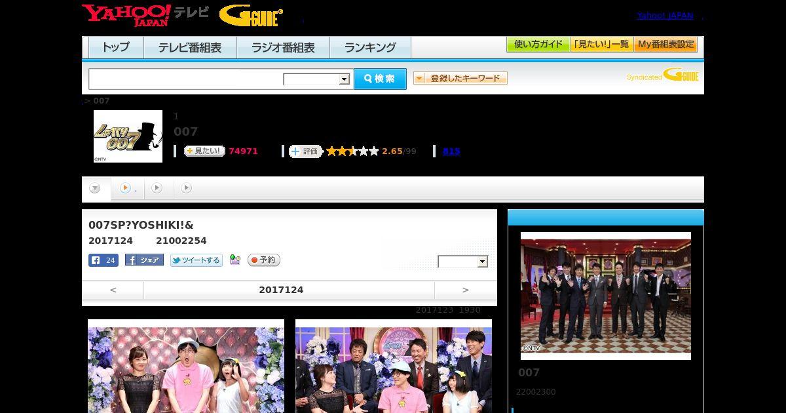
Task: Click the 74971 want-to-watch count
Action: 243,151
